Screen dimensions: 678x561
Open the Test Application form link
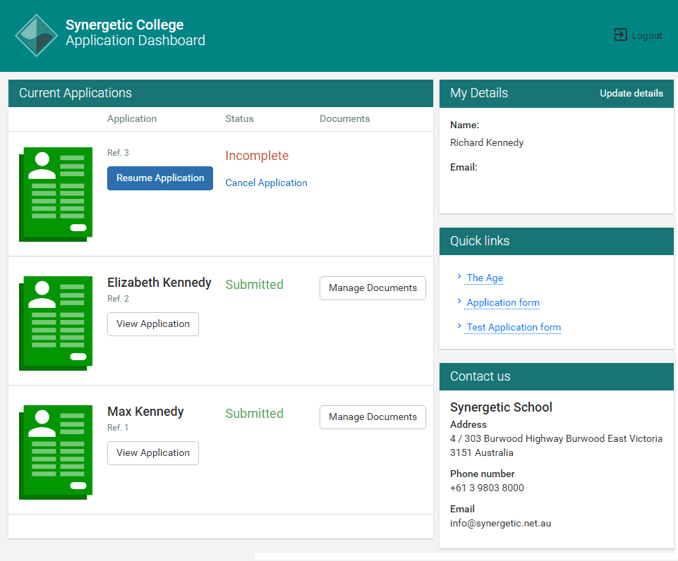coord(513,327)
